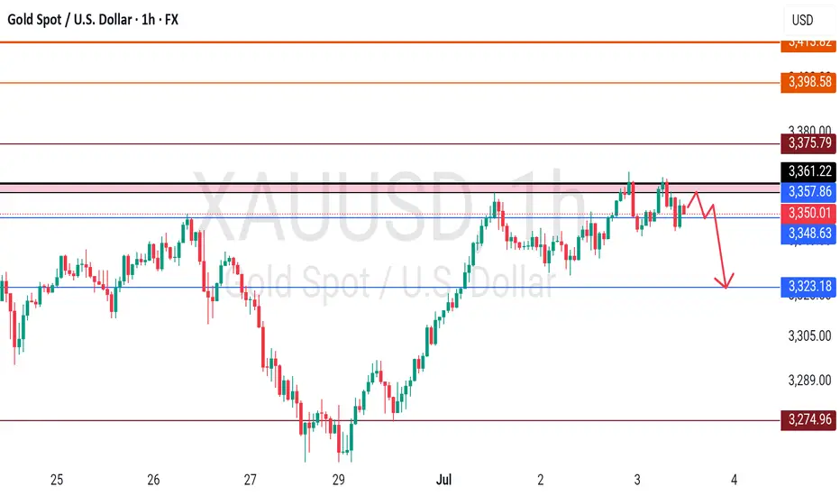The width and height of the screenshot is (840, 496).
Task: Click the pink resistance zone band
Action: pos(390,188)
